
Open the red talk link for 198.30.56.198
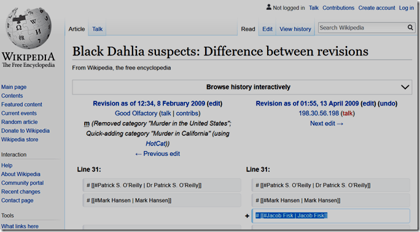(348, 114)
